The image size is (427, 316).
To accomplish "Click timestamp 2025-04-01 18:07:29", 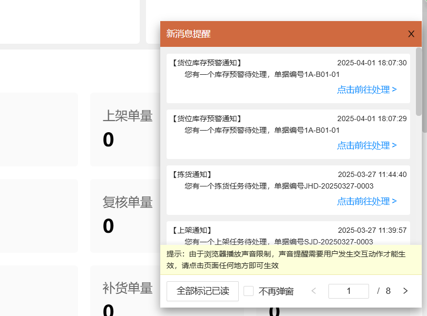I will point(372,118).
